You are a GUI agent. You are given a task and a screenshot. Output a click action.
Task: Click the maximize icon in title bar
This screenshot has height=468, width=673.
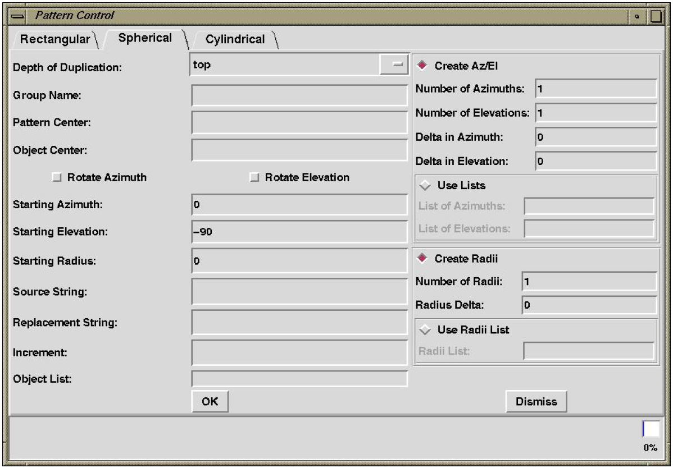656,16
